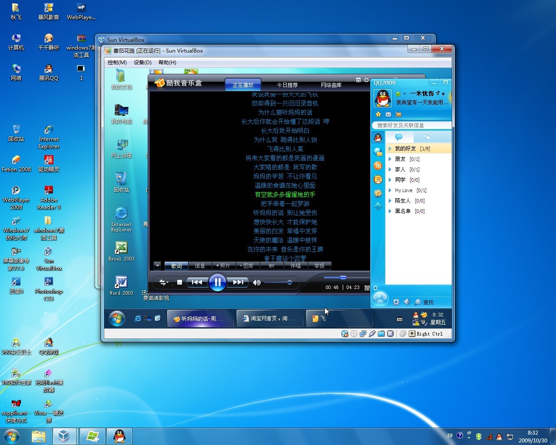Open the 照片 photos dropdown button
Viewport: 556px width, 445px height.
pos(223,266)
